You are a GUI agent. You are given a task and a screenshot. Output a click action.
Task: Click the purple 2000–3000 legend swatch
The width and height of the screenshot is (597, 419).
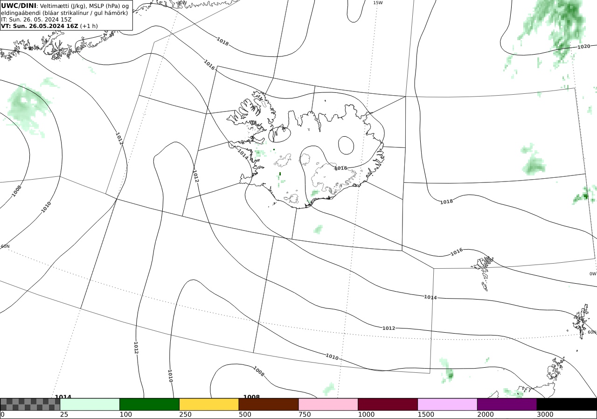(507, 404)
